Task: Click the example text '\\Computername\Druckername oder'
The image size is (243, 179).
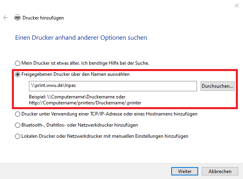Action: 86,97
